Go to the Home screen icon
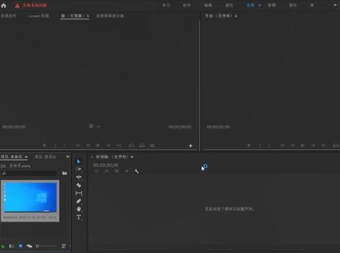Viewport: 340px width, 253px height. [x=3, y=5]
